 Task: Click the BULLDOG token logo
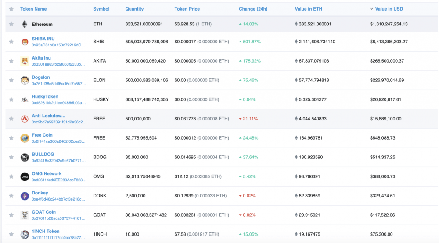tap(25, 157)
